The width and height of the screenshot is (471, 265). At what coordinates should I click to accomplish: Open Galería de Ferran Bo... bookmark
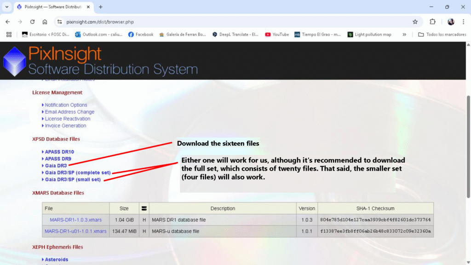click(183, 35)
